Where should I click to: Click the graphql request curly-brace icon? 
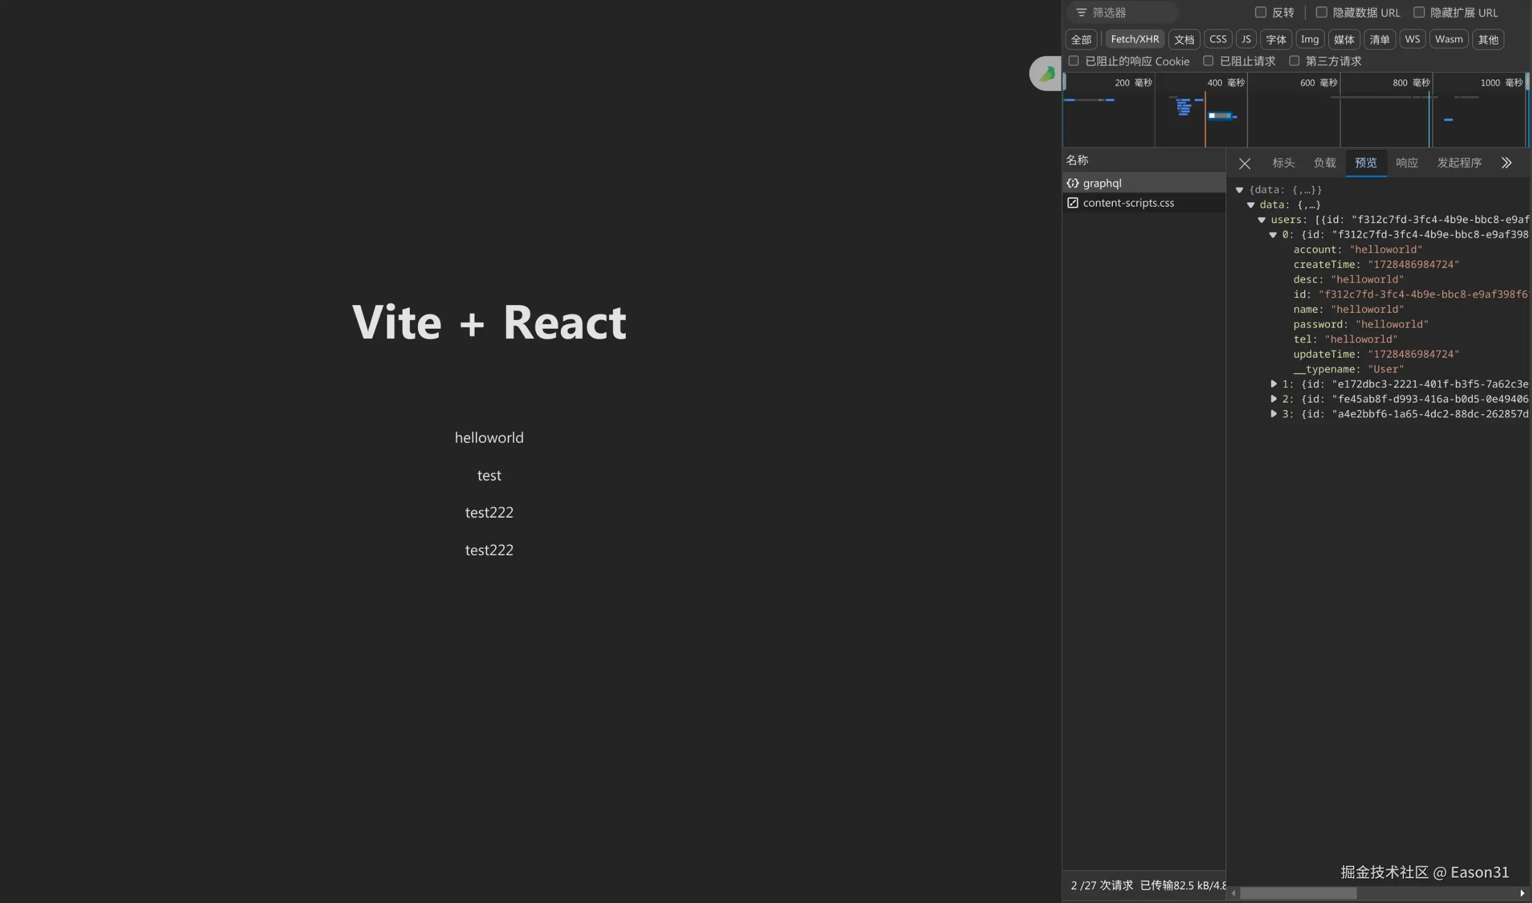(1073, 183)
